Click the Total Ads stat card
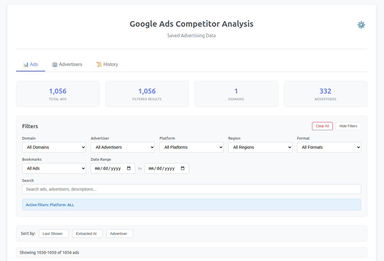This screenshot has height=261, width=384. point(58,94)
